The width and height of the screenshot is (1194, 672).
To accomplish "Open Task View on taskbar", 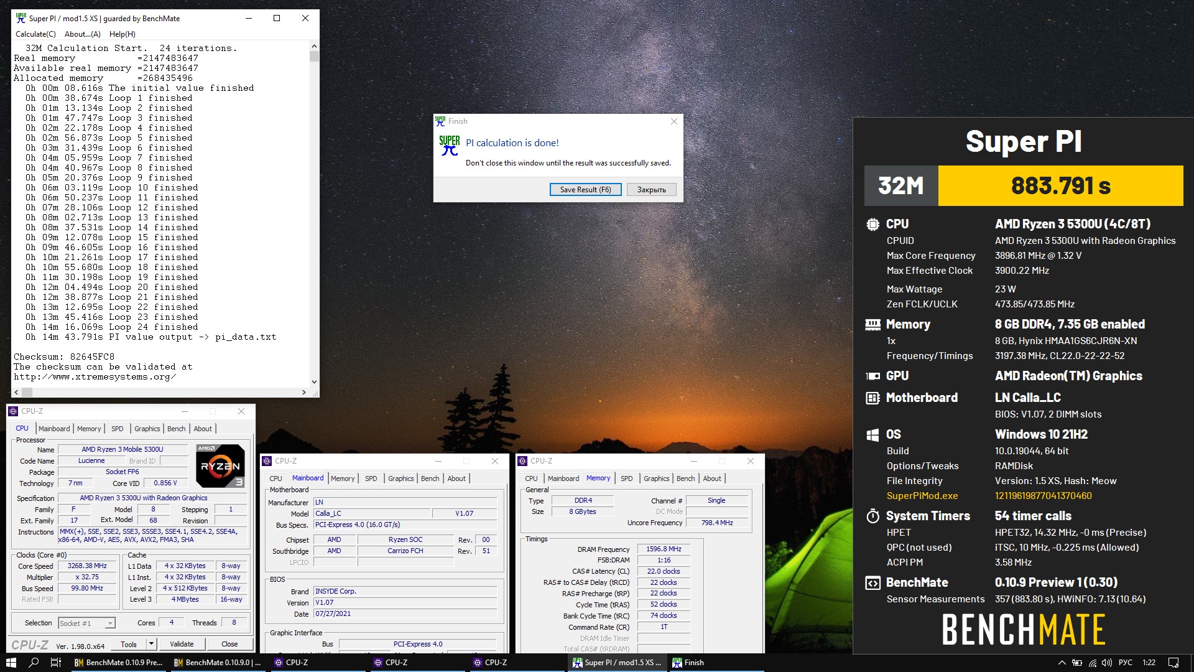I will point(55,663).
